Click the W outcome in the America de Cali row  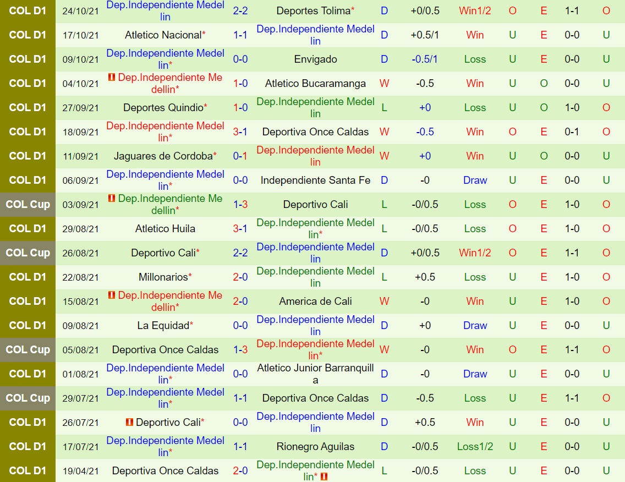click(x=384, y=302)
